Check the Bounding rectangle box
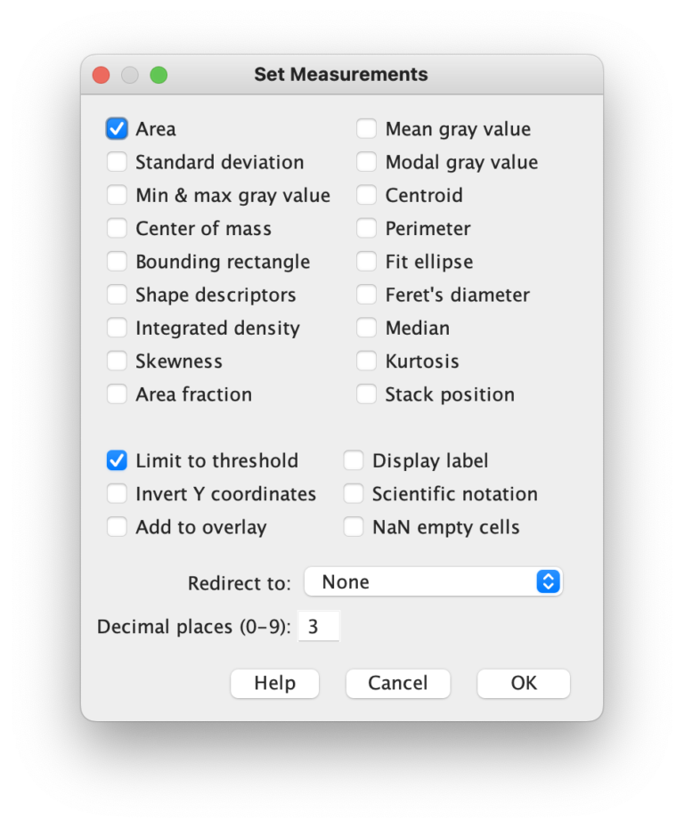 [117, 262]
